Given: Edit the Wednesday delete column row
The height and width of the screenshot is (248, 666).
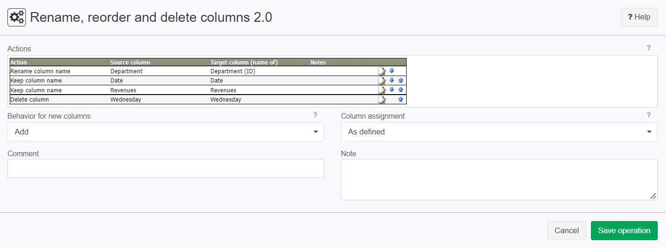Looking at the screenshot, I should (x=382, y=100).
